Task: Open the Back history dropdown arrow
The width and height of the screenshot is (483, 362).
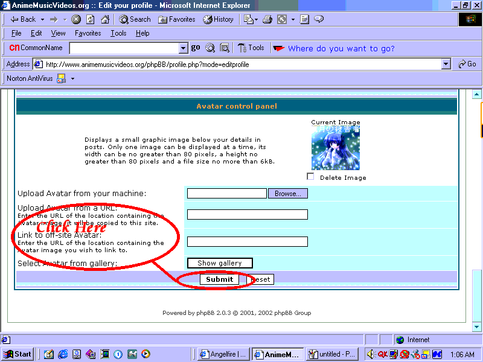Action: (x=42, y=19)
